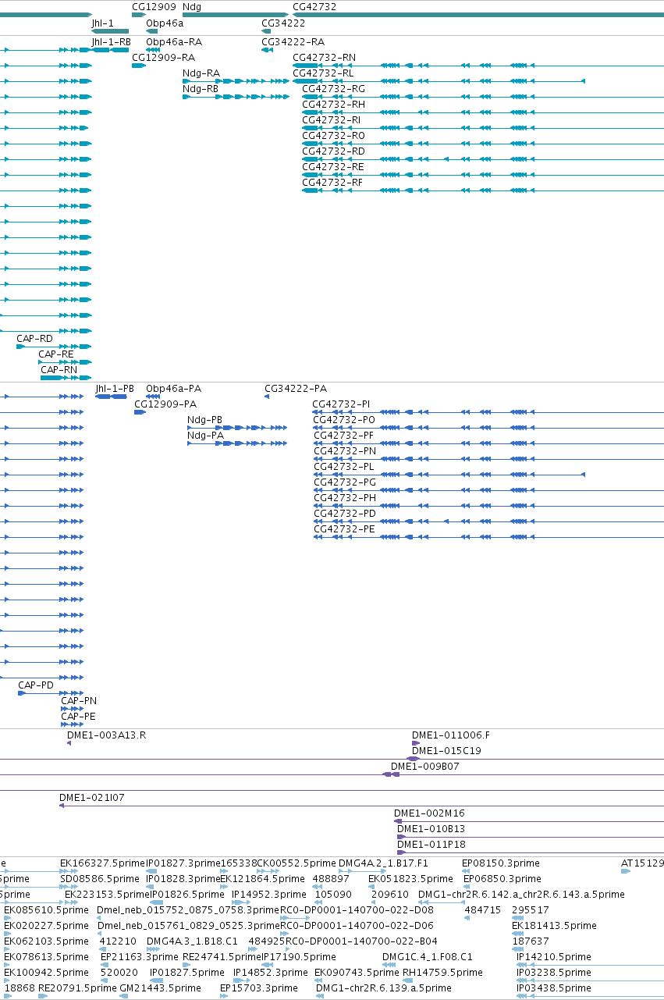The width and height of the screenshot is (664, 1000).
Task: Click BAC clone DME1-002M16
Action: [429, 813]
